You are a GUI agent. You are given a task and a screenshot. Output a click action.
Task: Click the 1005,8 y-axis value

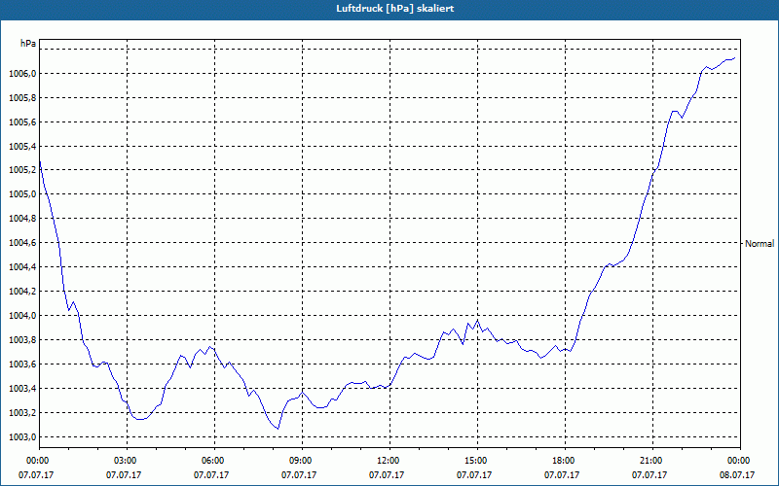click(22, 98)
